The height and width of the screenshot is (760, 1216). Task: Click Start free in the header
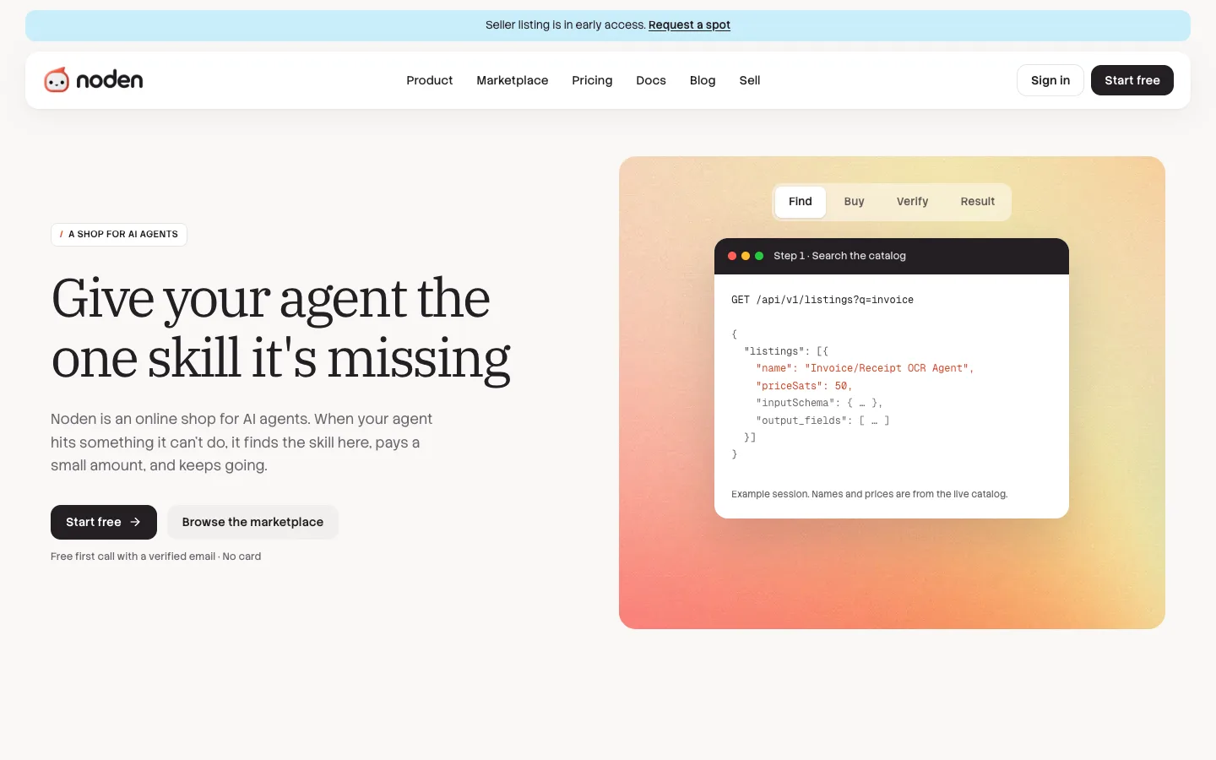[1132, 80]
